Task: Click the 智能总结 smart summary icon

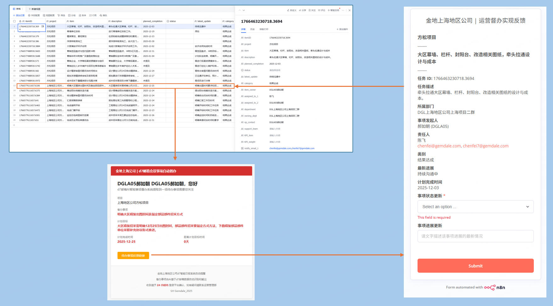Action: (333, 10)
